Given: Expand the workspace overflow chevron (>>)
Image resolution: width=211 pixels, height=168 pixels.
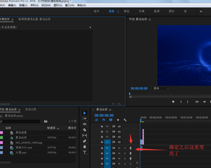Looking at the screenshot, I should pos(201,12).
